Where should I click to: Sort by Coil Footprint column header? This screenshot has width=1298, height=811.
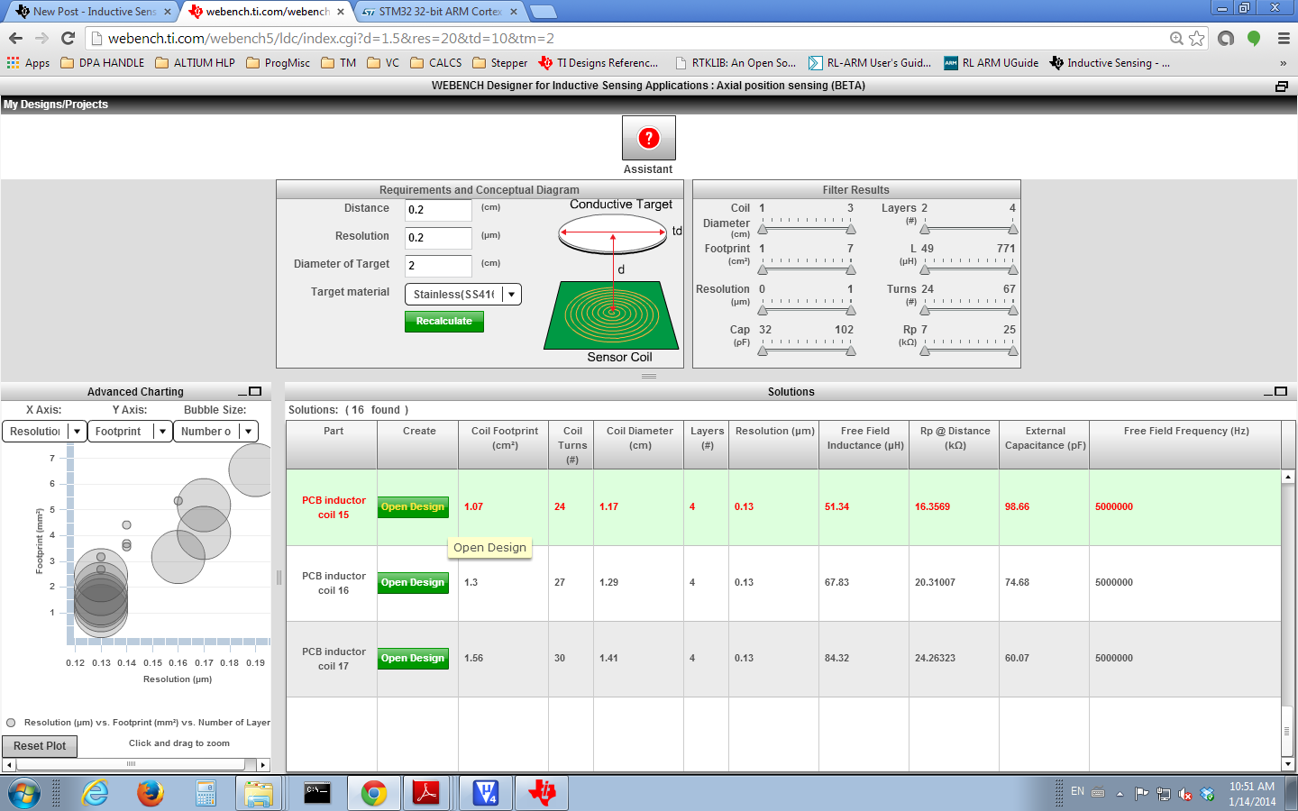pyautogui.click(x=504, y=445)
